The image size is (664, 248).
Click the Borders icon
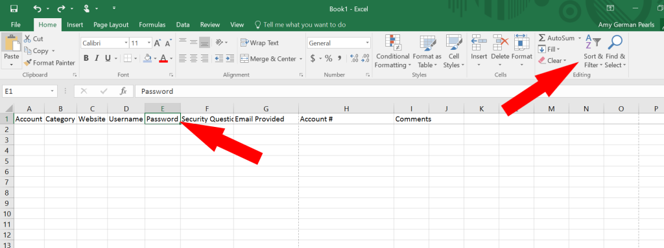tap(128, 58)
